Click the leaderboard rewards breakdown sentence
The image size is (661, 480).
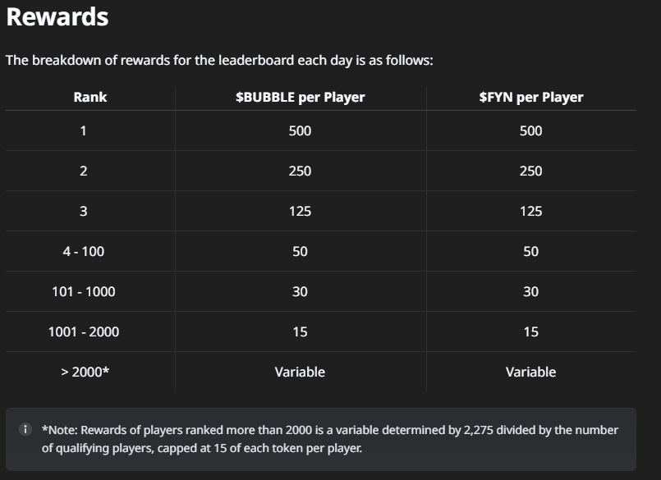pos(219,61)
